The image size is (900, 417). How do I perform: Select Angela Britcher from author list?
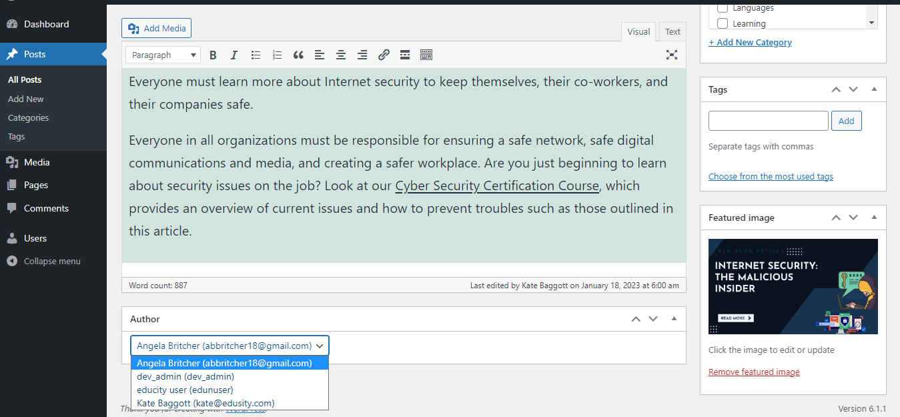click(x=230, y=363)
